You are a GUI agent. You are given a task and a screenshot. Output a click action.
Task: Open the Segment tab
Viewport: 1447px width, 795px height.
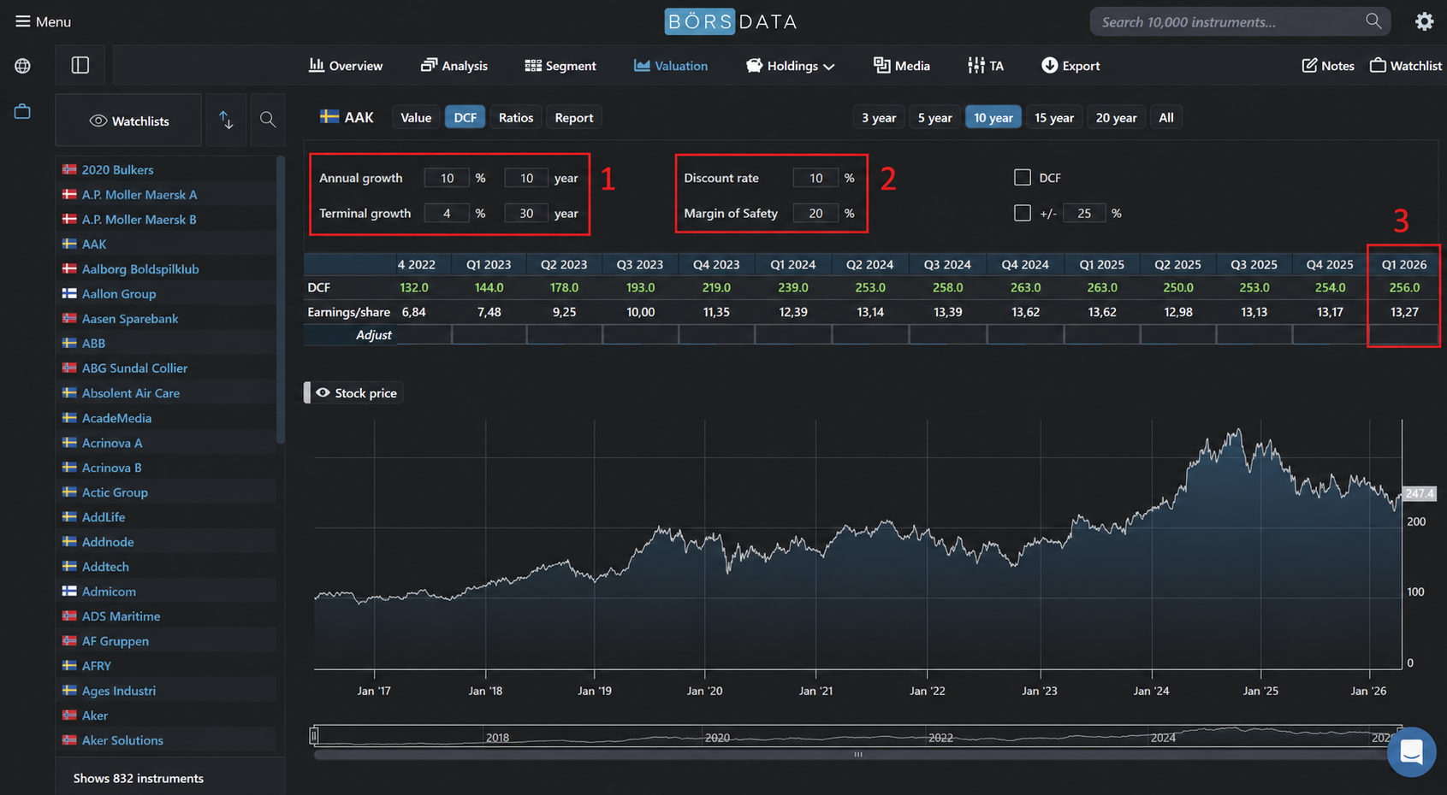click(560, 66)
